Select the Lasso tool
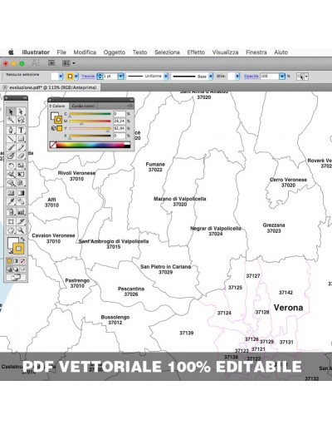Viewport: 332px width, 430px height. (21, 120)
